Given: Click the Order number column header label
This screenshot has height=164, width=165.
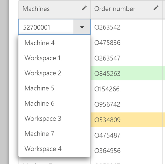Looking at the screenshot, I should (x=115, y=8).
